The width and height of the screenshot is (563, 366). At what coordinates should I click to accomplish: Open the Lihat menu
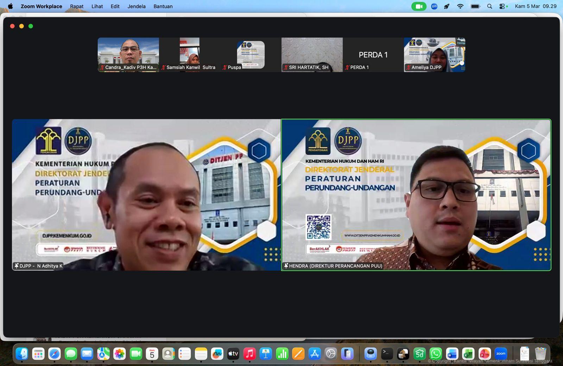(97, 6)
